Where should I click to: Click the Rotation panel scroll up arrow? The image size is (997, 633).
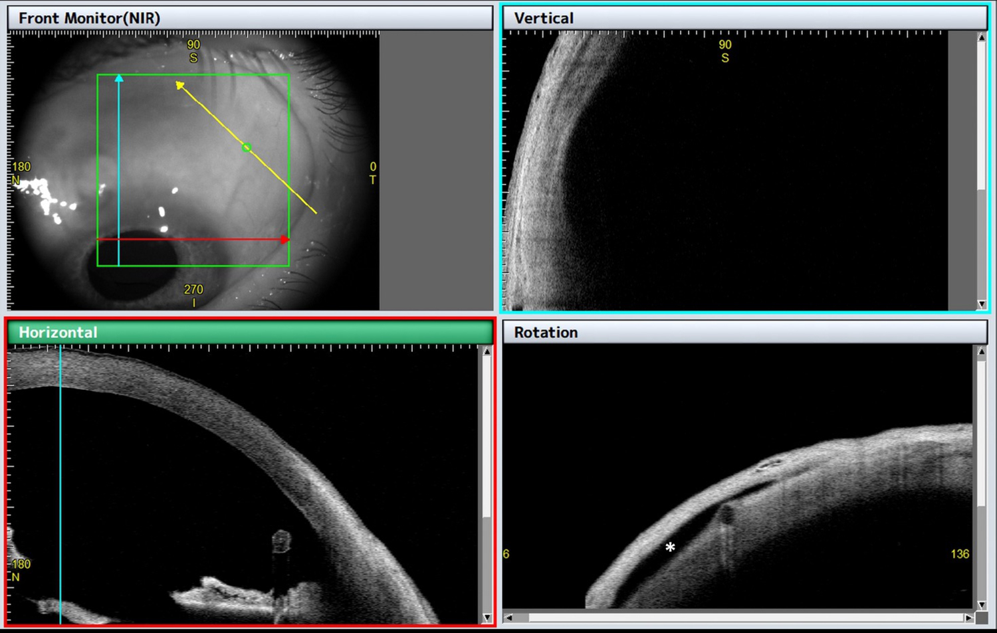(981, 352)
